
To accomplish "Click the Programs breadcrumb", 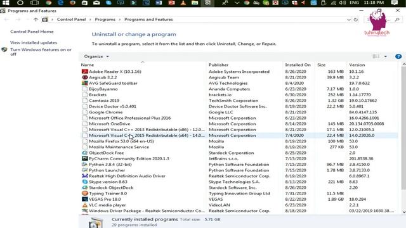I will tap(105, 20).
